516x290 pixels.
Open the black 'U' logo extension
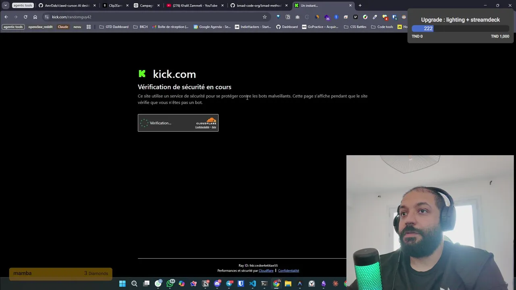click(356, 17)
